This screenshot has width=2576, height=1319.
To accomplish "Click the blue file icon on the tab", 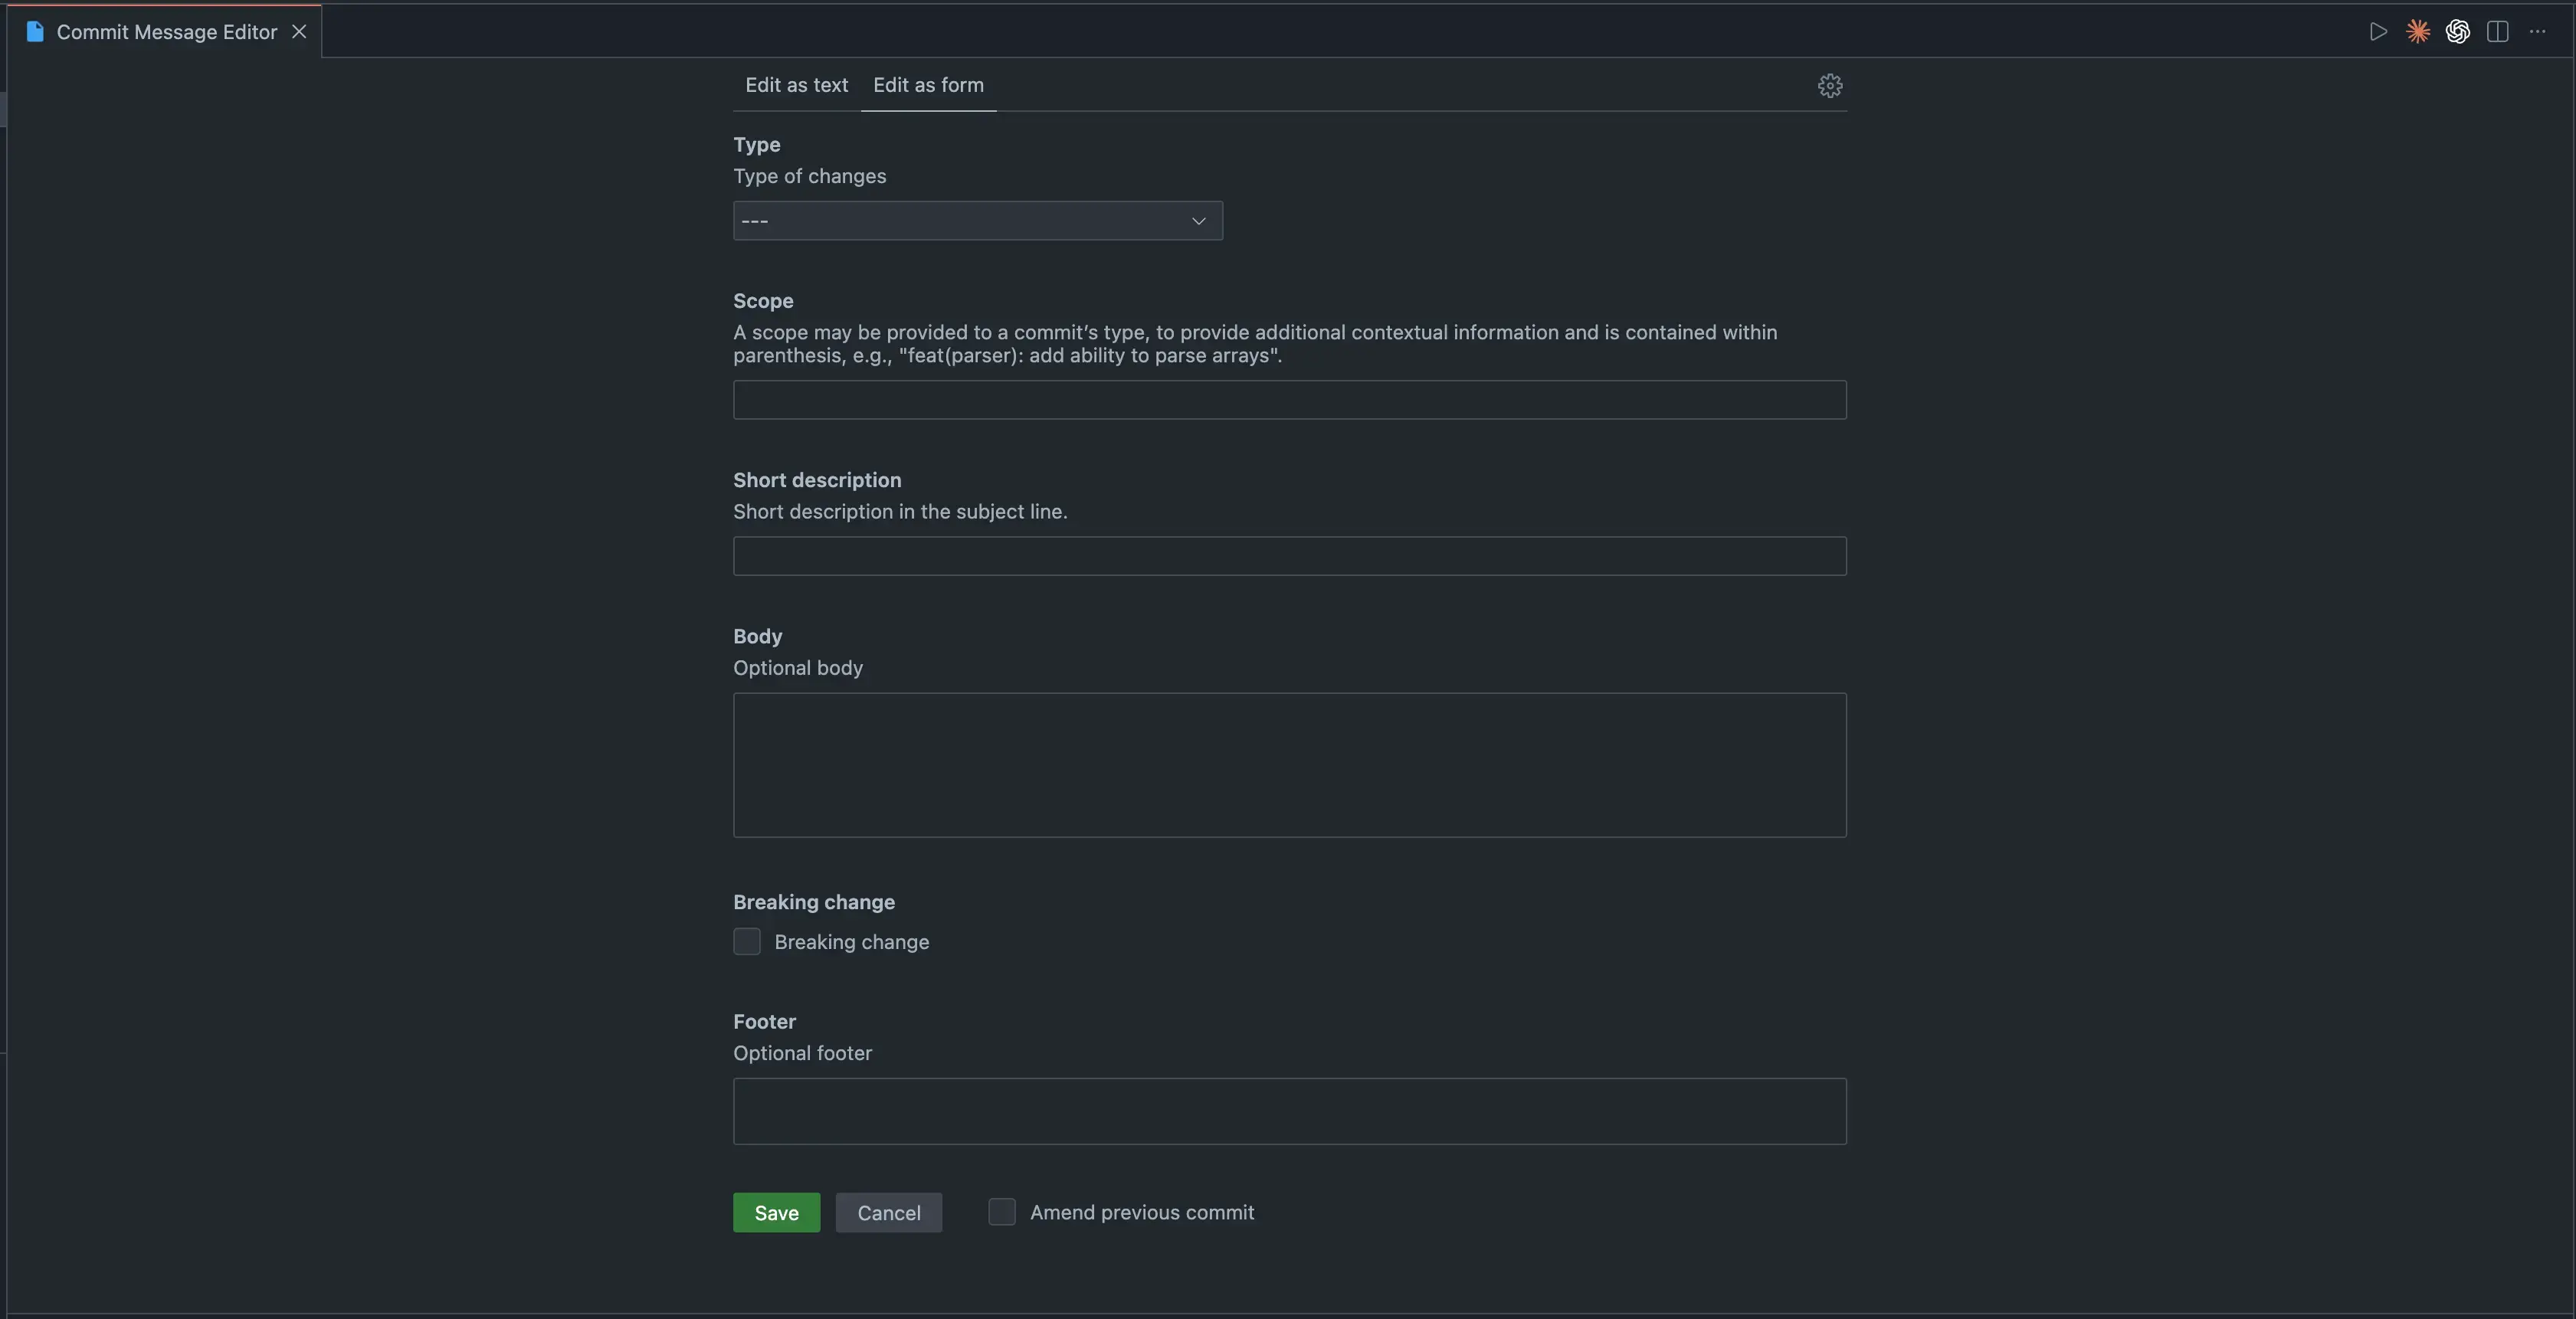I will 35,32.
